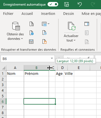The width and height of the screenshot is (101, 118).
Task: Expand the Name Box dropdown arrow
Action: pos(52,58)
